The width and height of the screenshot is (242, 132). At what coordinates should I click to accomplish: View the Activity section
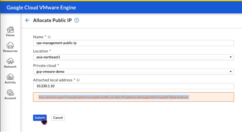pos(10,79)
